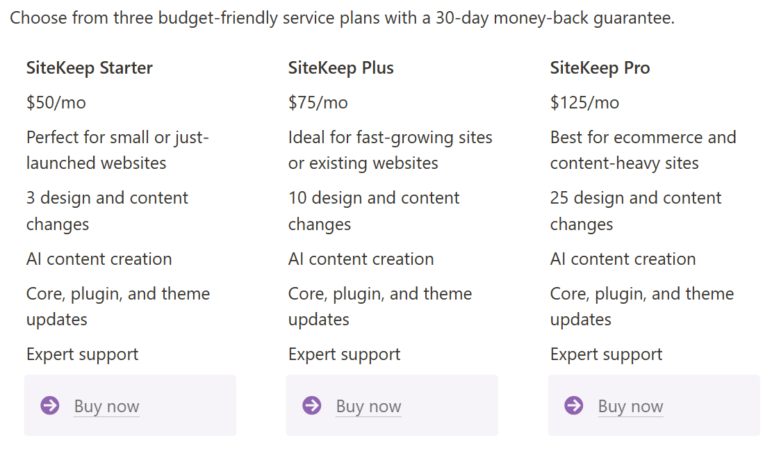Click the SiteKeep Pro plan heading
This screenshot has height=449, width=772.
click(600, 67)
